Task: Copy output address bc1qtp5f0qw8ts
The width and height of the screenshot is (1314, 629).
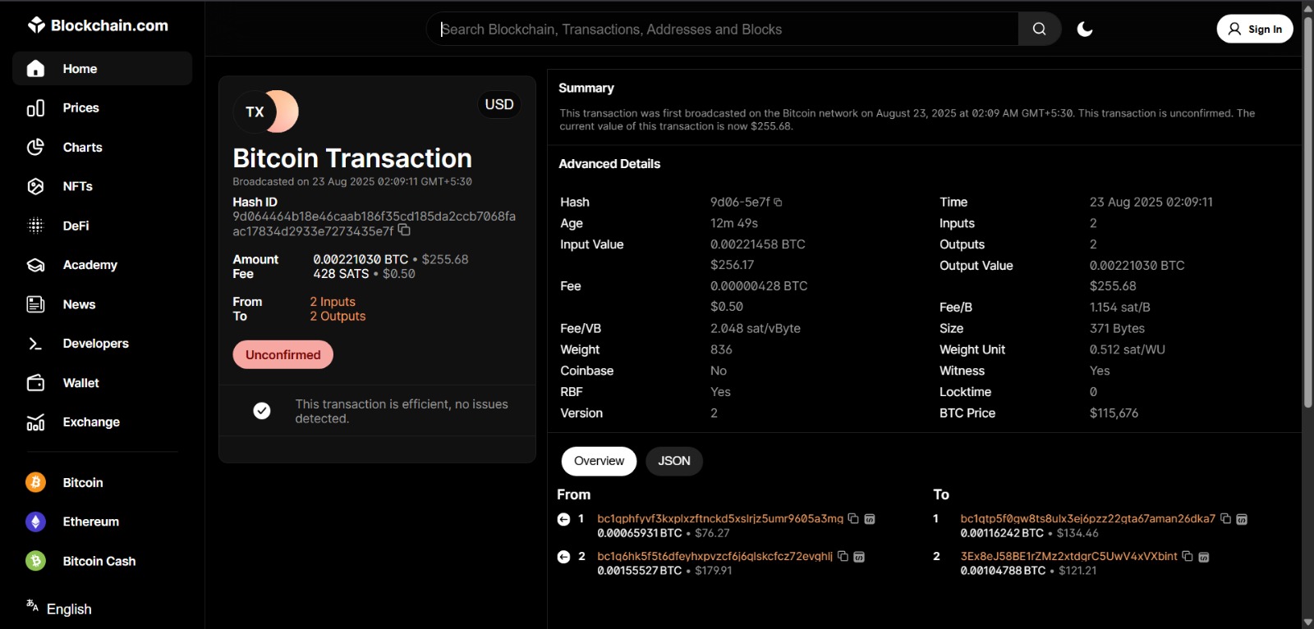Action: coord(1225,518)
